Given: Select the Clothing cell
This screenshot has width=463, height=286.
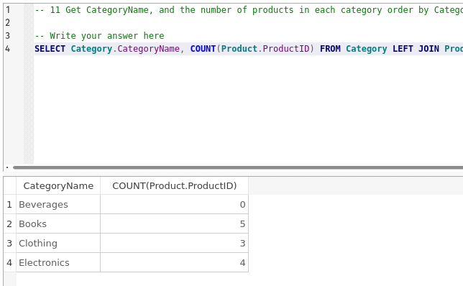Looking at the screenshot, I should pyautogui.click(x=58, y=243).
